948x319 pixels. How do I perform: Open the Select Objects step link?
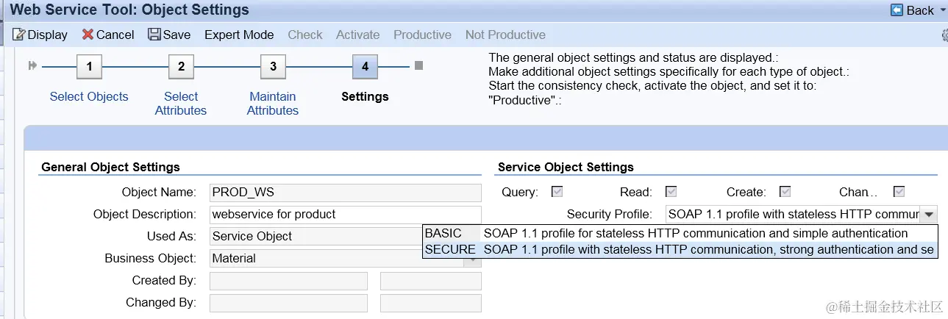[89, 96]
